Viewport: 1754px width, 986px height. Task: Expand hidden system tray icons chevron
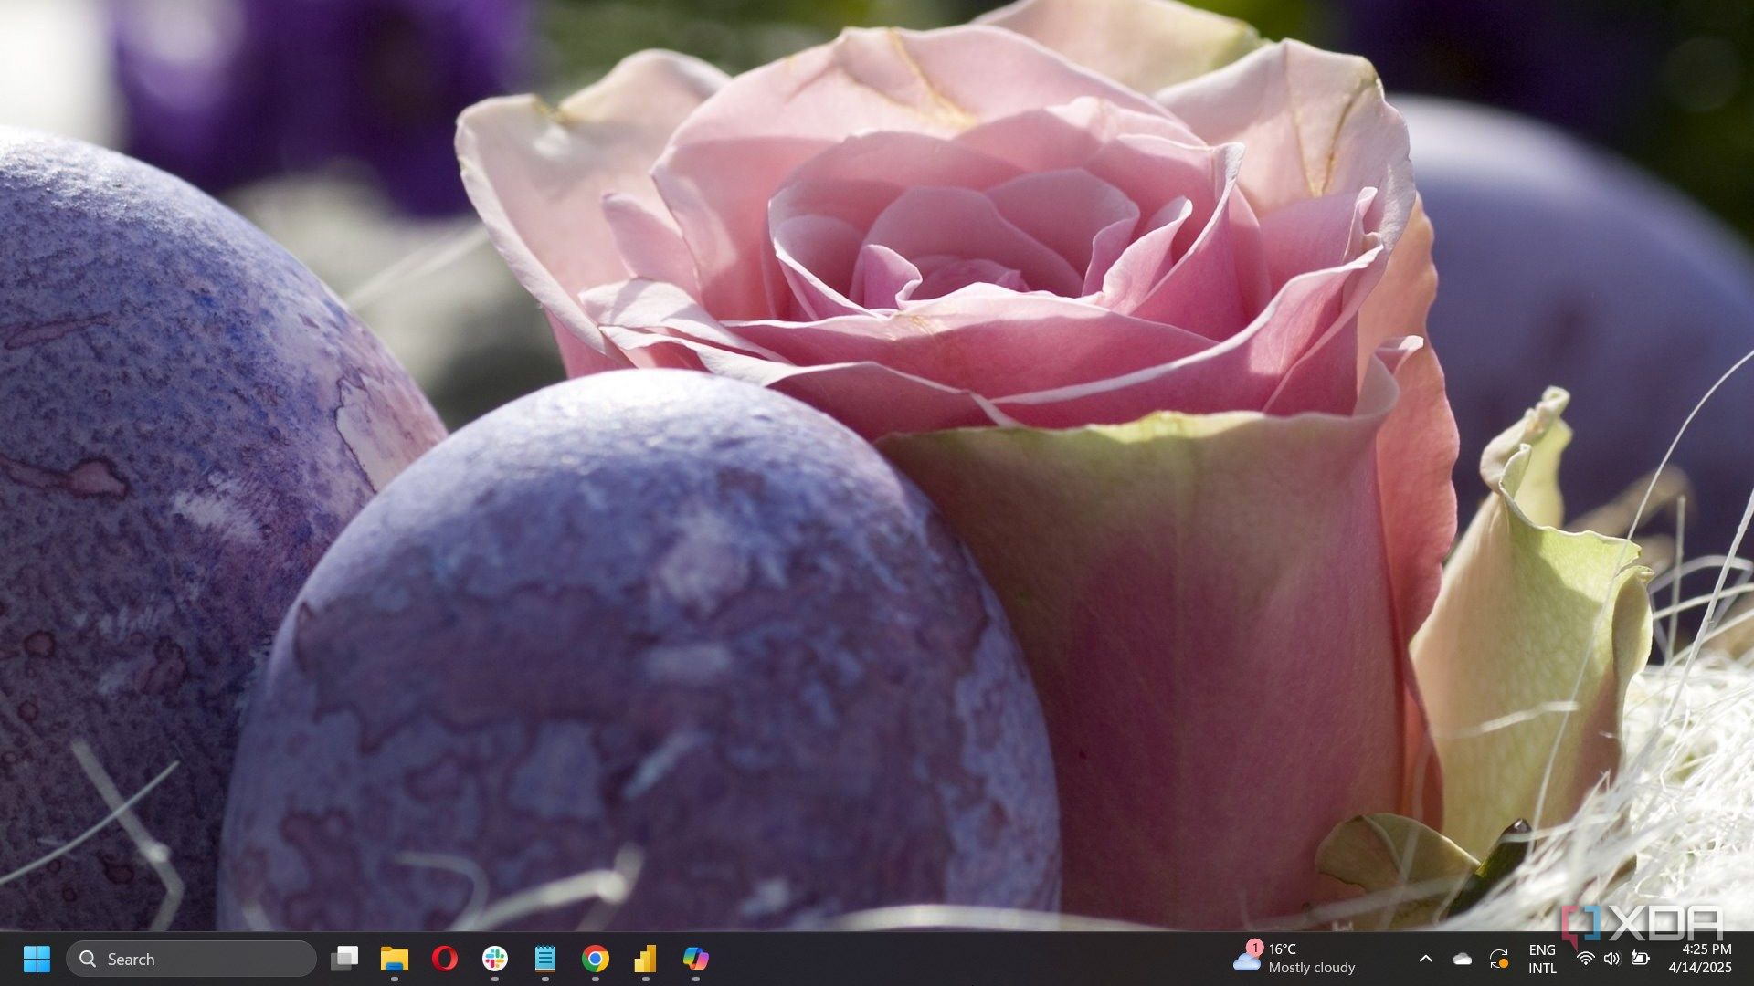1425,959
